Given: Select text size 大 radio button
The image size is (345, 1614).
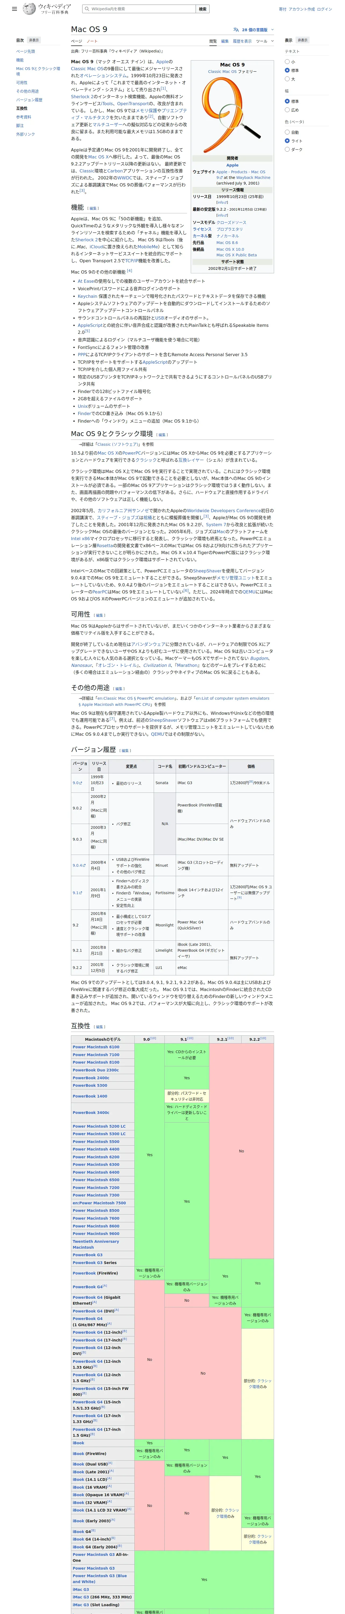Looking at the screenshot, I should click(x=287, y=79).
